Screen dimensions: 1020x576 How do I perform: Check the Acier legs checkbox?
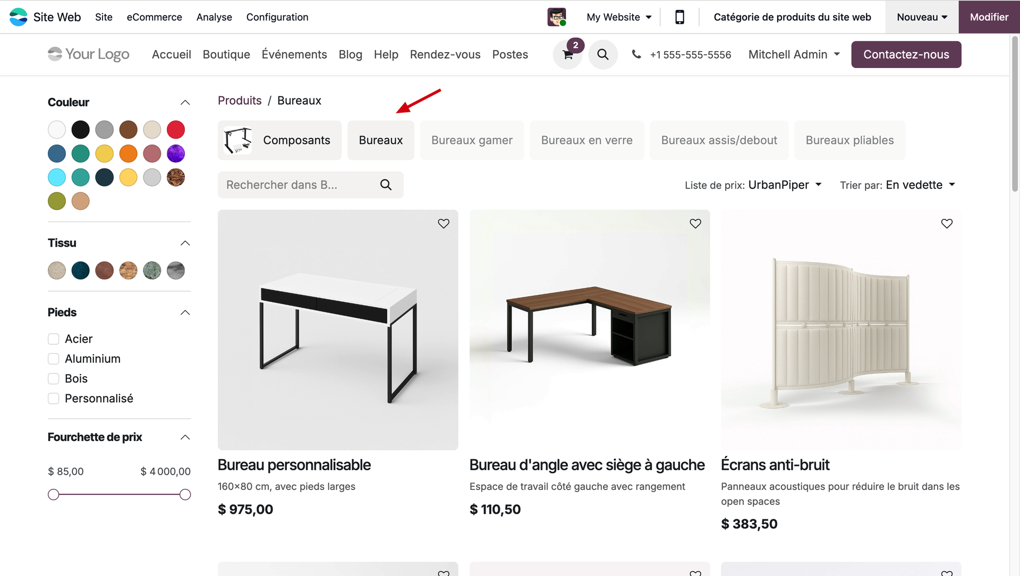point(54,339)
